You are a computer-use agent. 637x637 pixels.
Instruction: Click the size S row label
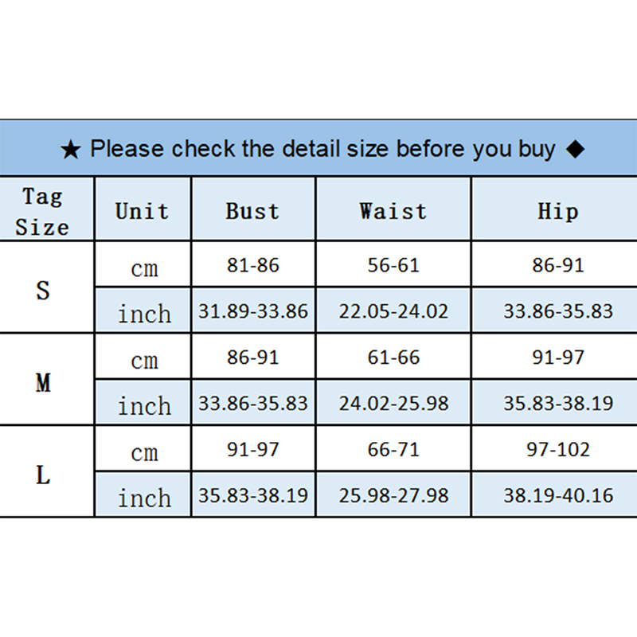click(43, 290)
